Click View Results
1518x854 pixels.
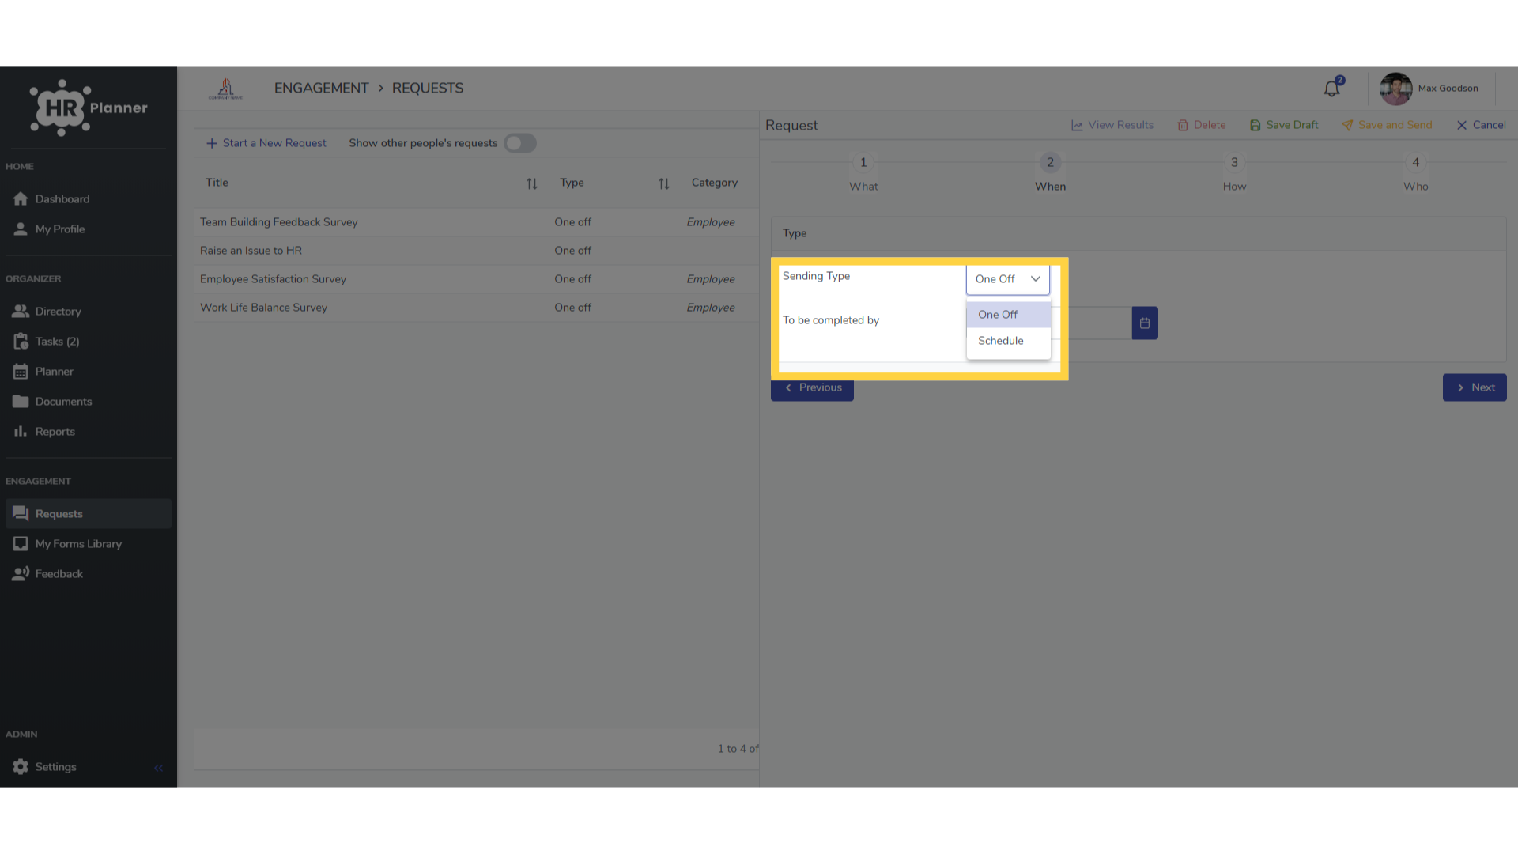pyautogui.click(x=1112, y=125)
